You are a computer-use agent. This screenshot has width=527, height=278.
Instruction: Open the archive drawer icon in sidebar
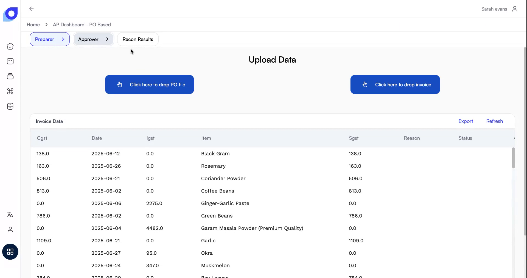coord(10,76)
